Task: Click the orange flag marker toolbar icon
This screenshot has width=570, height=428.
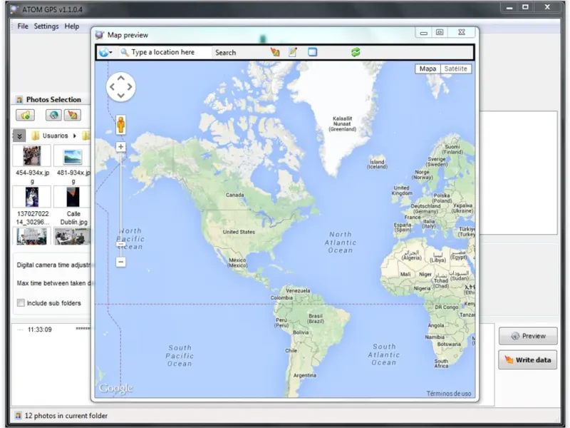Action: coord(275,52)
